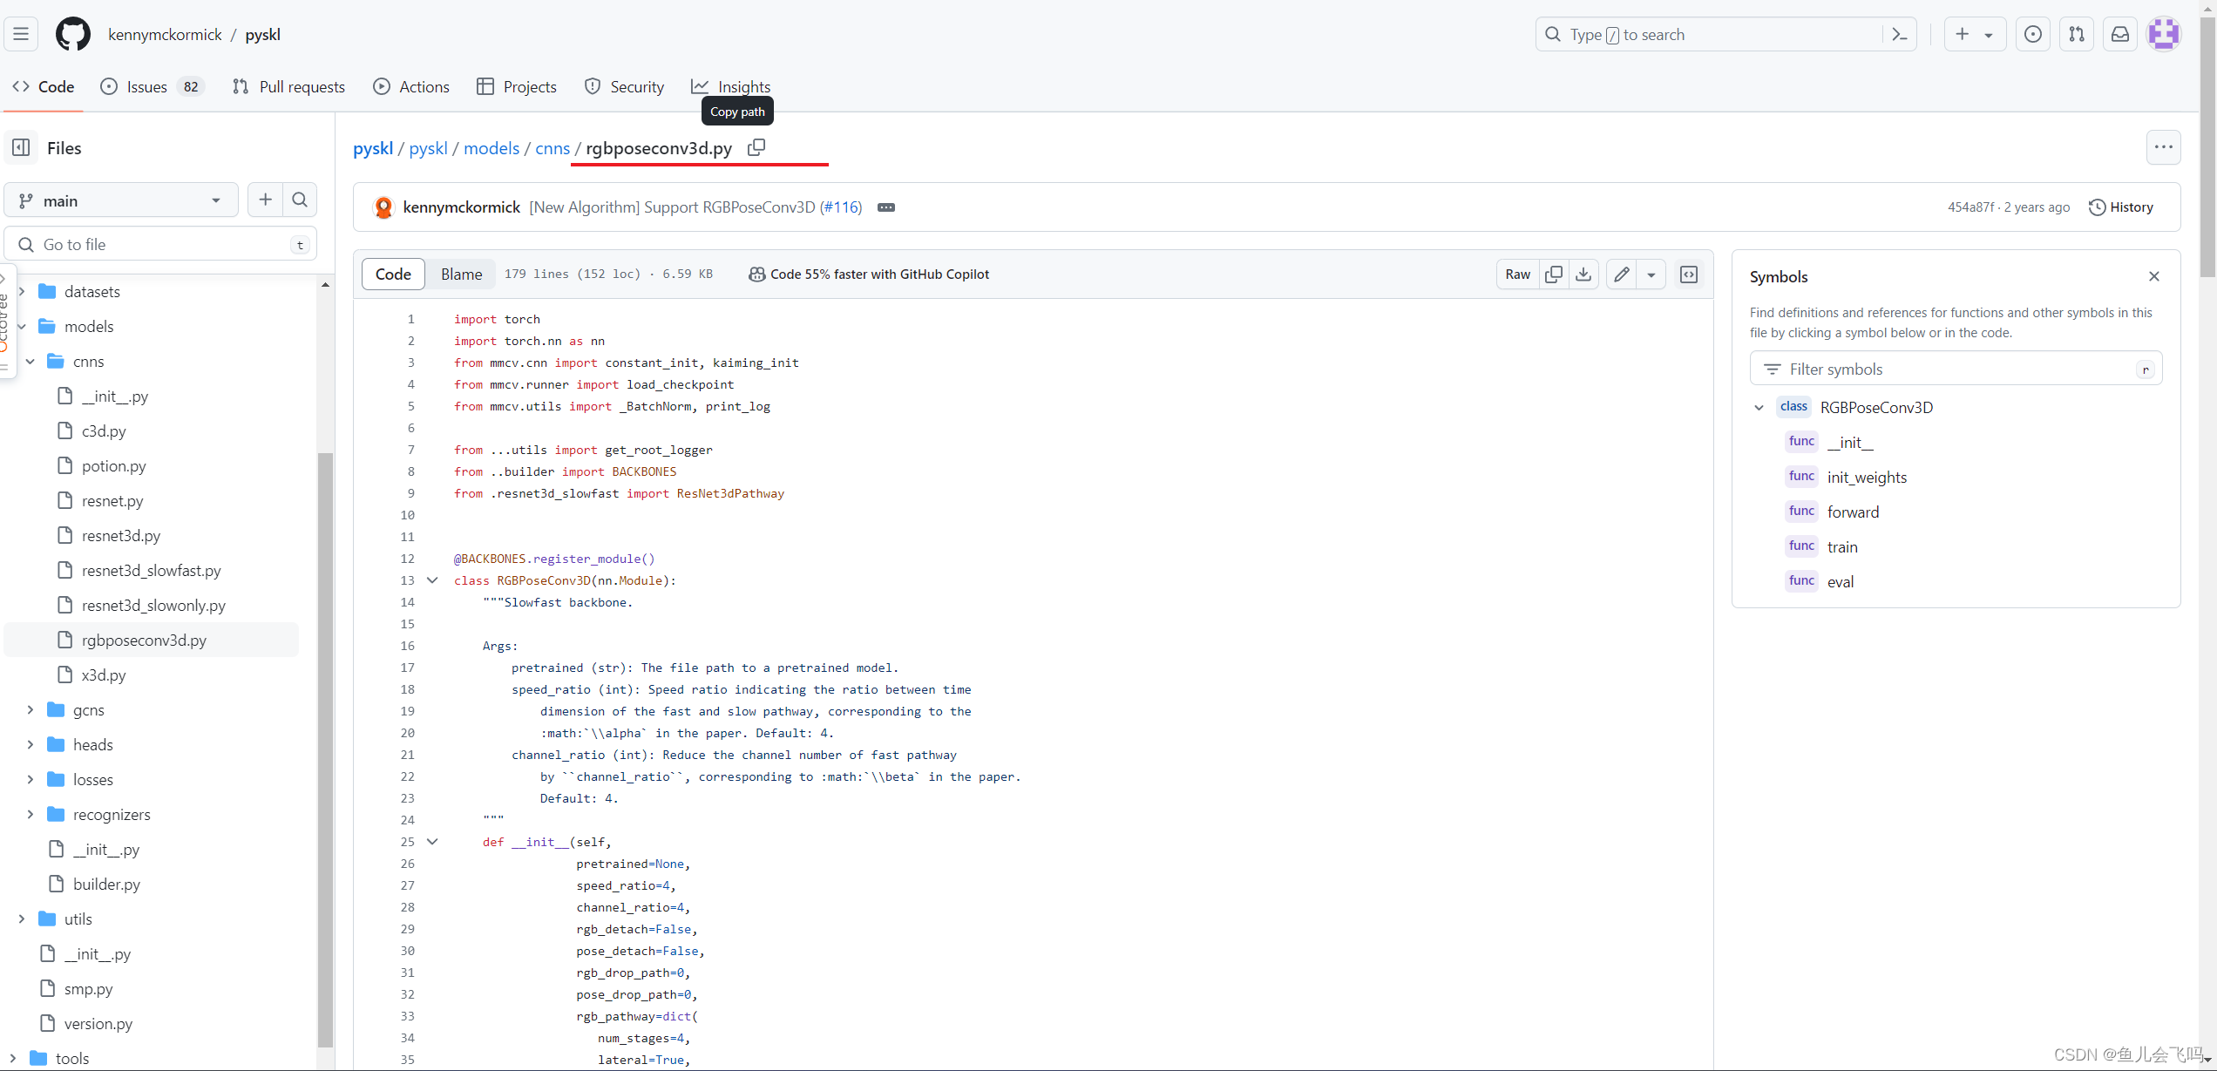2217x1071 pixels.
Task: Open the kebab menu above Symbols panel
Action: point(2163,147)
